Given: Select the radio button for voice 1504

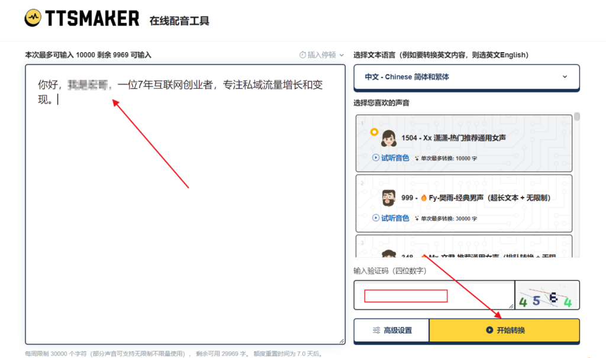Looking at the screenshot, I should tap(374, 132).
